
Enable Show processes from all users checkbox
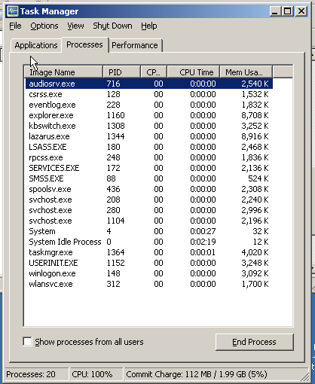[27, 342]
